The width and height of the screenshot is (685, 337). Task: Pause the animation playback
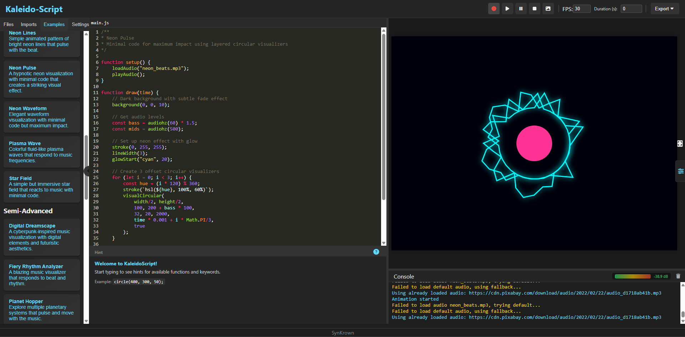pyautogui.click(x=521, y=9)
